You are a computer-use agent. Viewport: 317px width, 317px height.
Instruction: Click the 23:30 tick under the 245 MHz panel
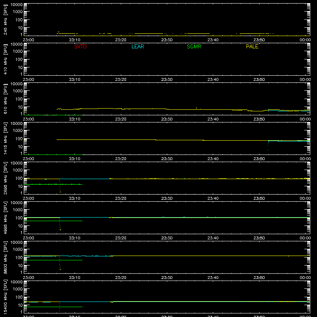click(x=167, y=40)
